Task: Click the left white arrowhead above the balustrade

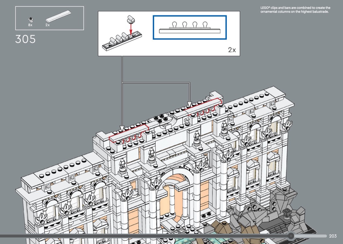Action: tap(122, 128)
